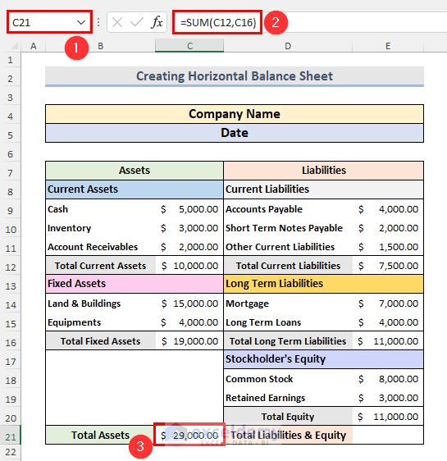Click the 'Total Current Liabilities' label cell
This screenshot has height=461, width=447.
(288, 266)
